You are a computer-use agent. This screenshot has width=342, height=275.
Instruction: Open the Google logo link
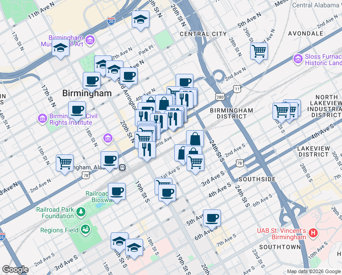(x=16, y=269)
